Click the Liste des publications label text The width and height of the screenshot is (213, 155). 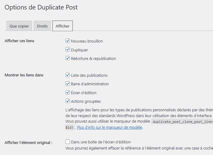coord(89,75)
